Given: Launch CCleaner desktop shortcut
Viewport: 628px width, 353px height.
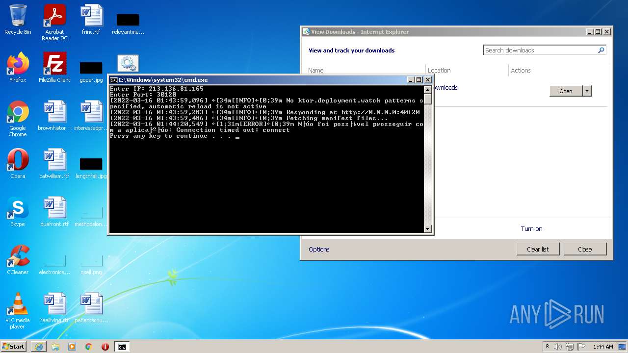Looking at the screenshot, I should pos(18,260).
